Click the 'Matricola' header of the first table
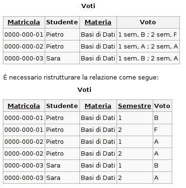 coord(24,22)
